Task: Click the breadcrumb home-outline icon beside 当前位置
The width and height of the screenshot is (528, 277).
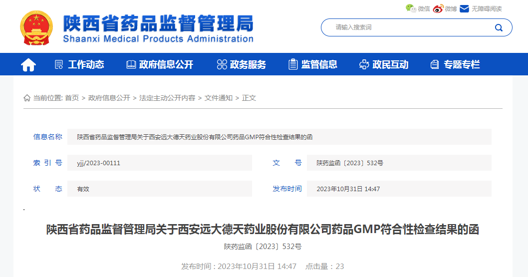Action: pyautogui.click(x=27, y=98)
